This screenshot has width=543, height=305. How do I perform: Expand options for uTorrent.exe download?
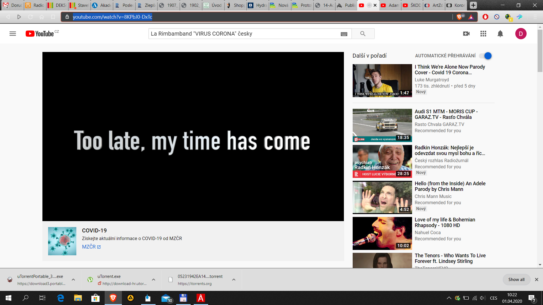pyautogui.click(x=154, y=280)
